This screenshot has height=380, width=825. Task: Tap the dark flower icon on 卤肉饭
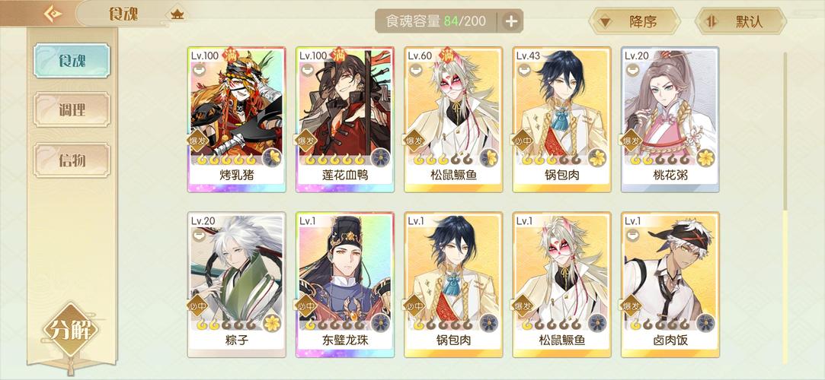705,322
